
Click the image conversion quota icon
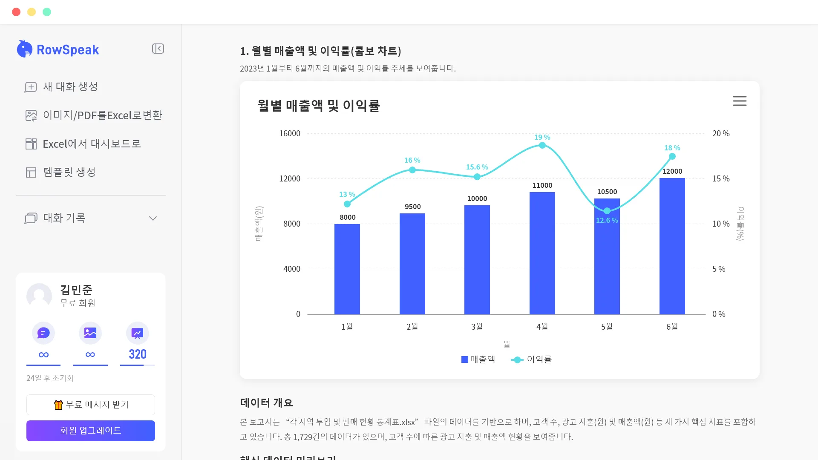point(90,333)
